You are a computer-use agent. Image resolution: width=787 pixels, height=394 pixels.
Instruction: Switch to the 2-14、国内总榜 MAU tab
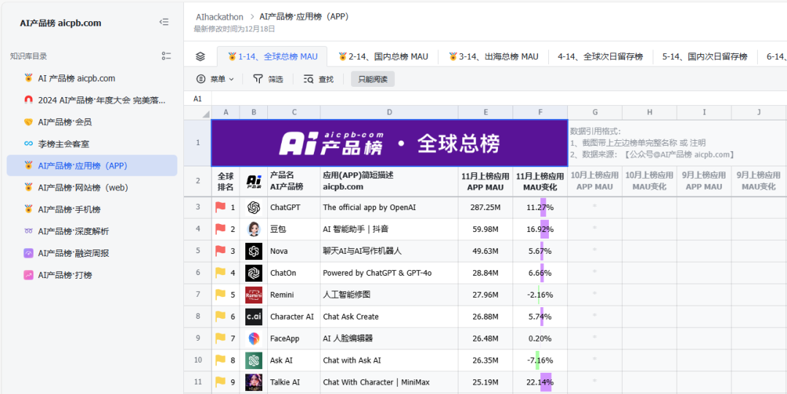coord(383,57)
